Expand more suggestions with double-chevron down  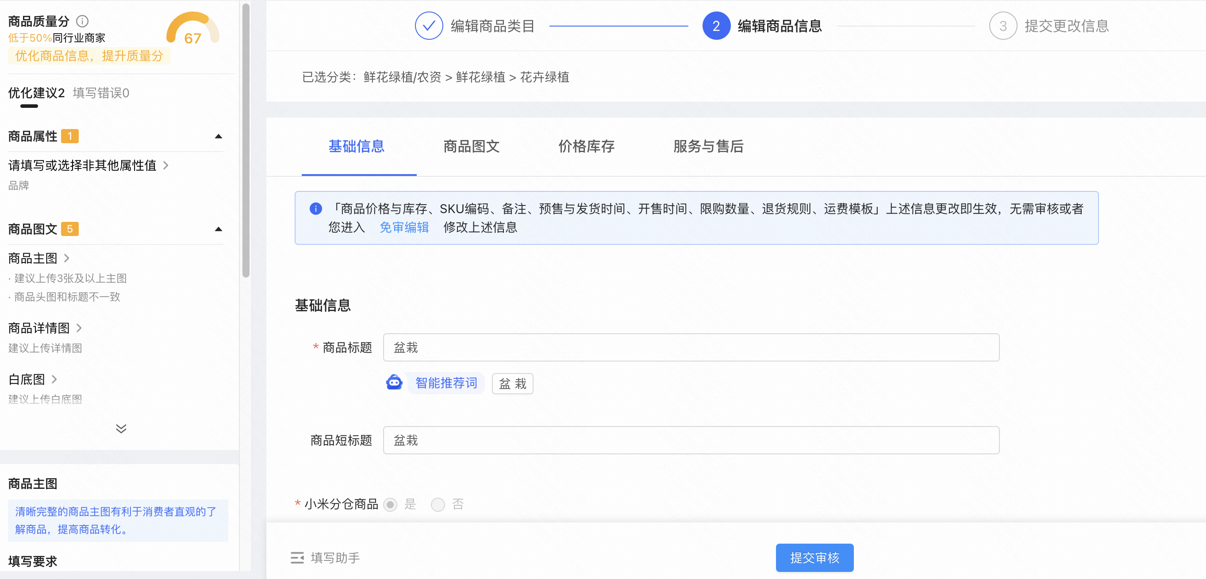pyautogui.click(x=121, y=428)
